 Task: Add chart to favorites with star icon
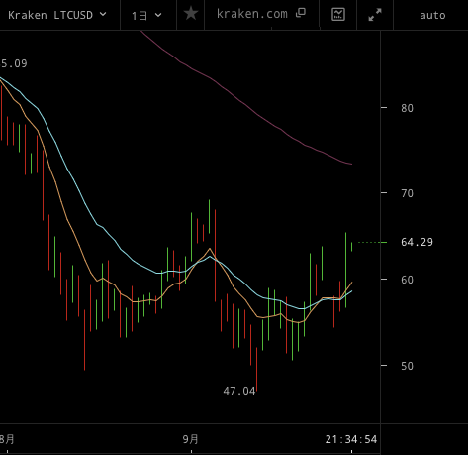191,14
